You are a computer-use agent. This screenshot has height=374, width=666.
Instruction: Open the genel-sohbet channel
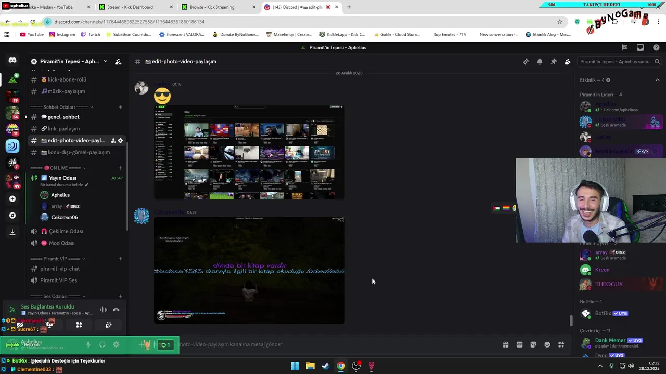(76, 117)
